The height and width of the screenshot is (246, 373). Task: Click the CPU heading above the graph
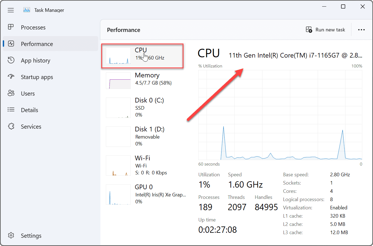(x=209, y=53)
